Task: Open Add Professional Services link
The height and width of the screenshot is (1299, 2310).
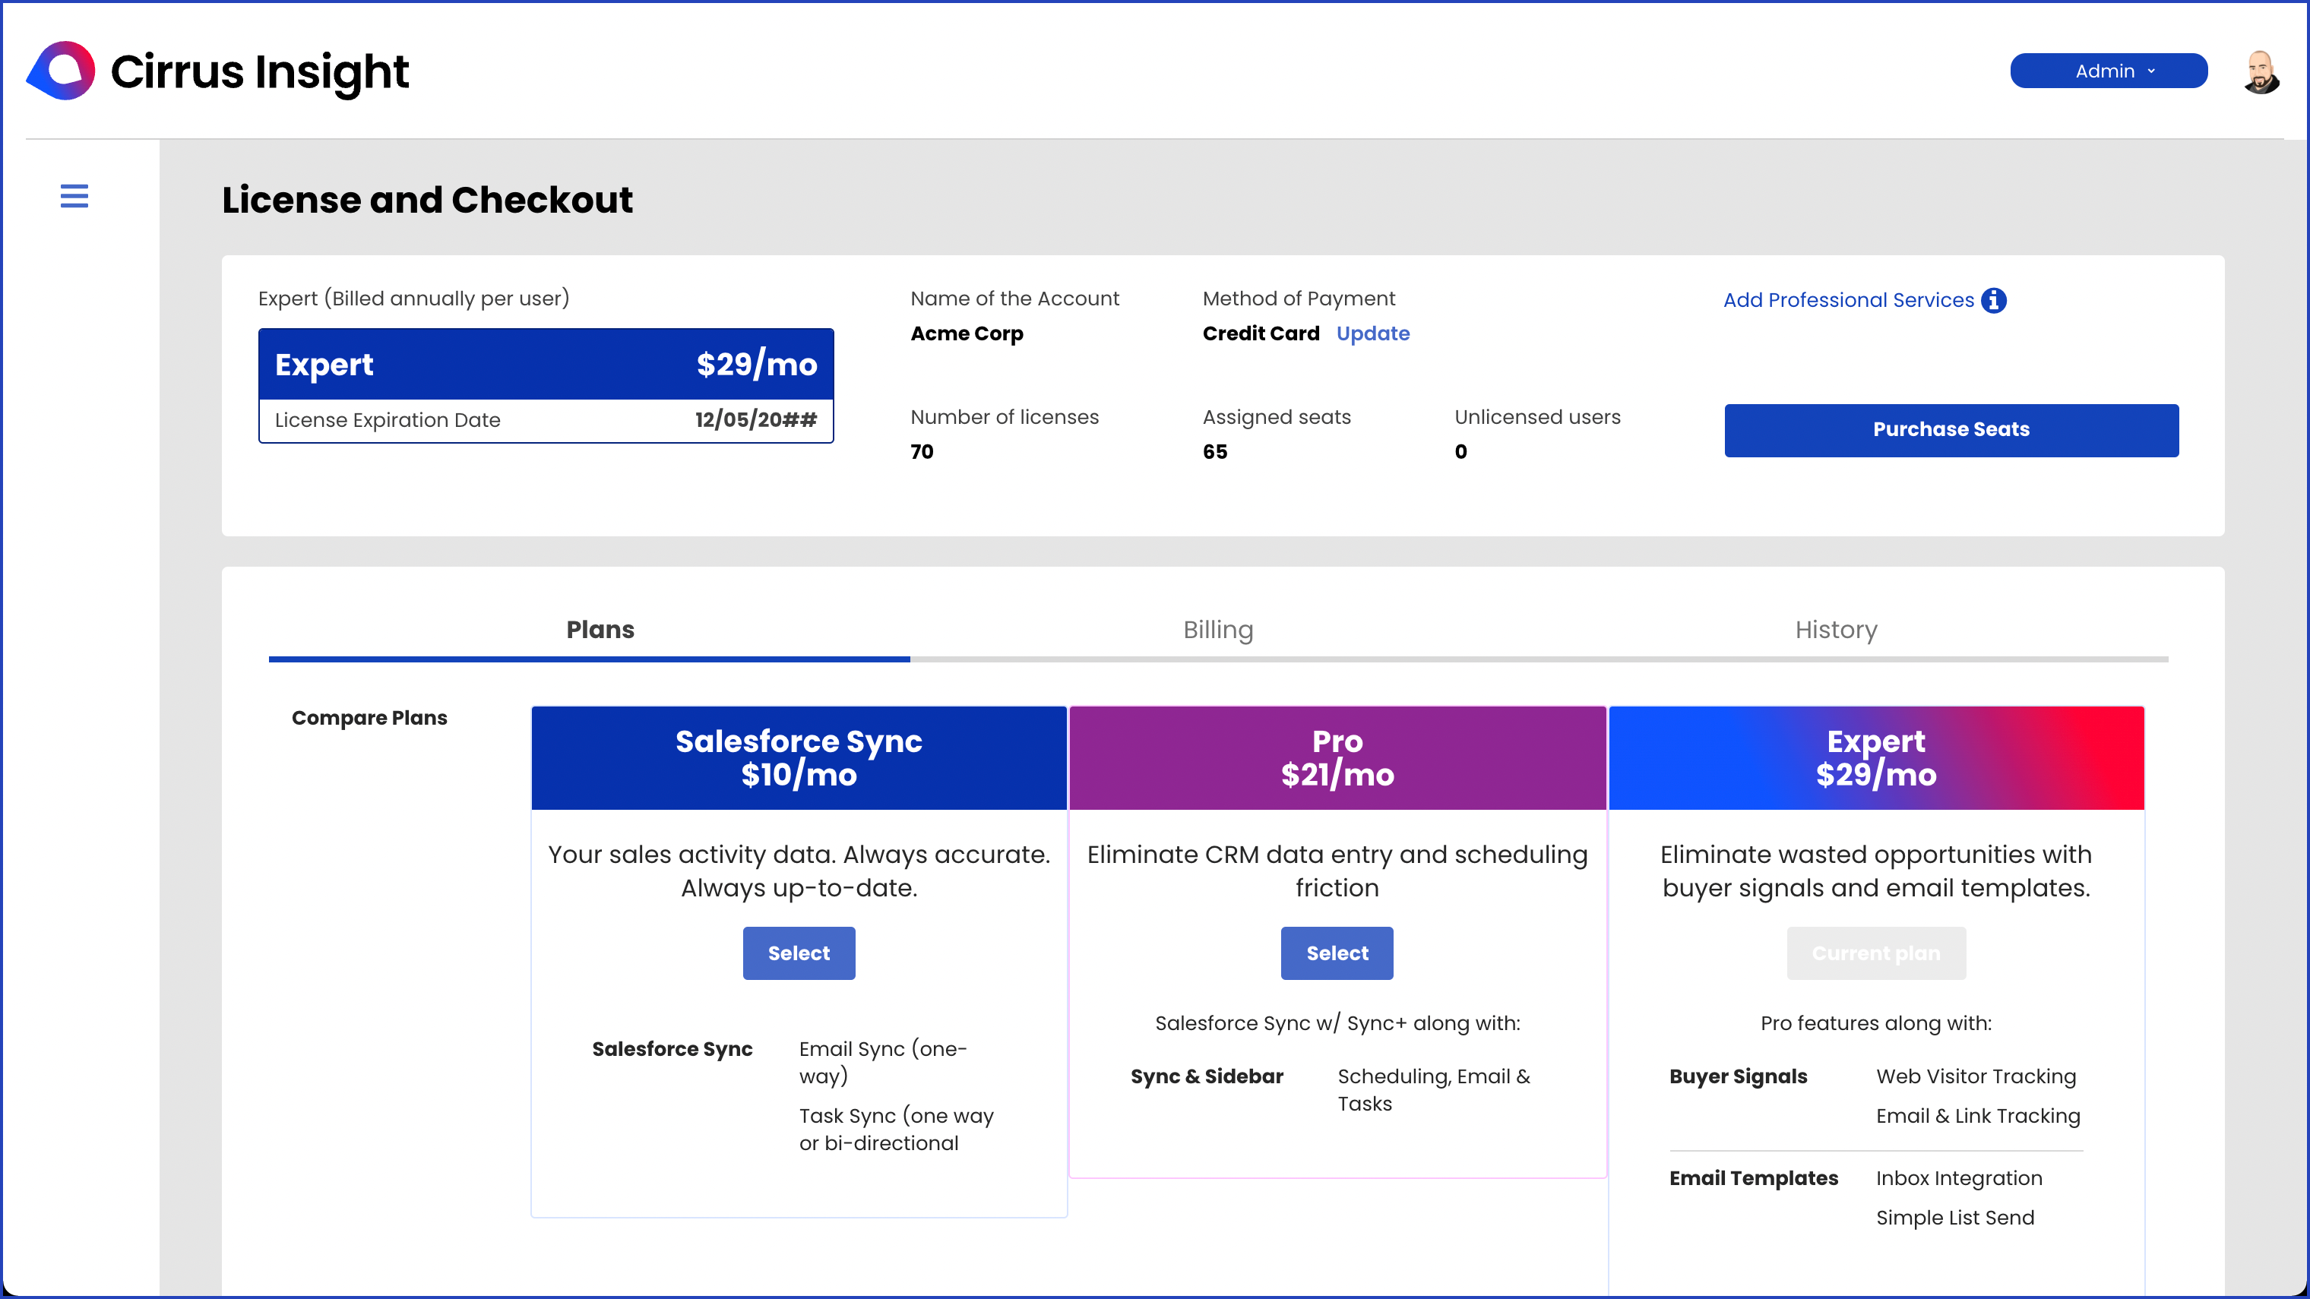Action: coord(1848,300)
